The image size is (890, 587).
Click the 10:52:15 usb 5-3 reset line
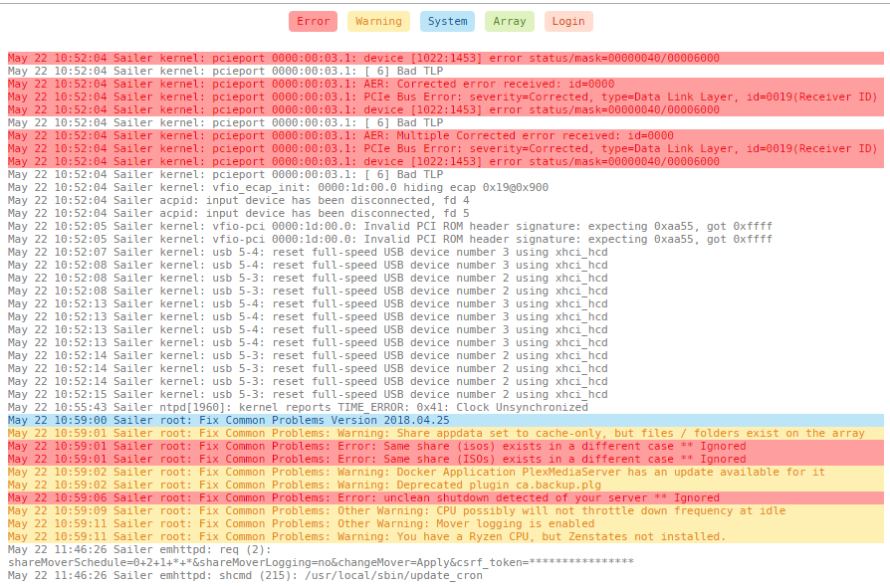coord(308,394)
